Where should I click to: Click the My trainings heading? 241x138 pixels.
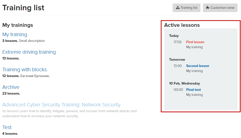coord(18,25)
